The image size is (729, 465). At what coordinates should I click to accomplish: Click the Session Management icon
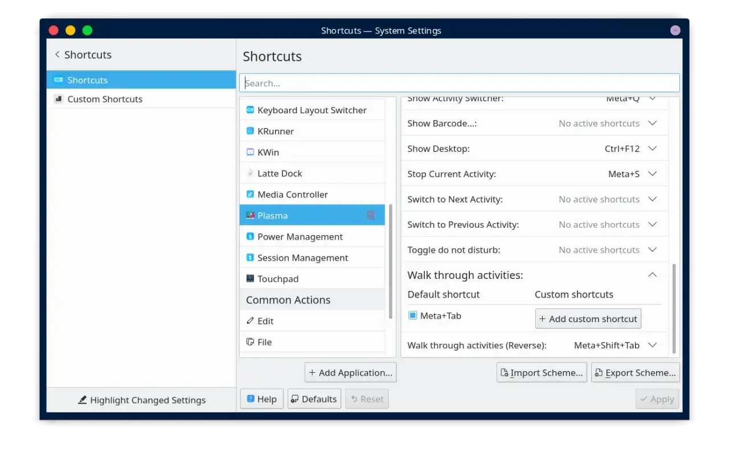pos(250,257)
